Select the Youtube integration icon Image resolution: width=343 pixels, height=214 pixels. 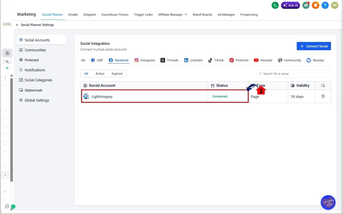pos(256,60)
